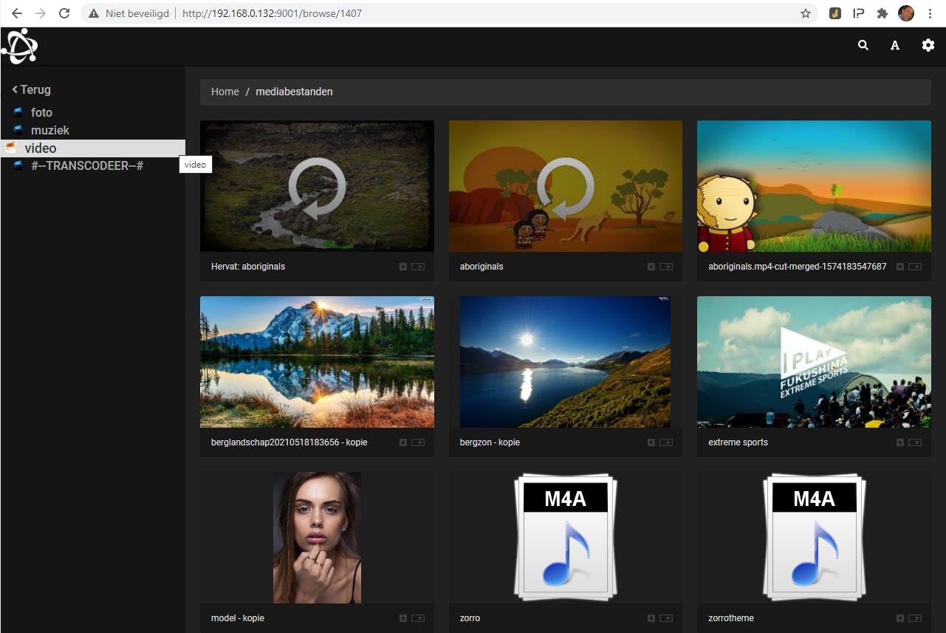Click the resume circle on "Hervat: aboriginals" thumbnail

(x=317, y=188)
